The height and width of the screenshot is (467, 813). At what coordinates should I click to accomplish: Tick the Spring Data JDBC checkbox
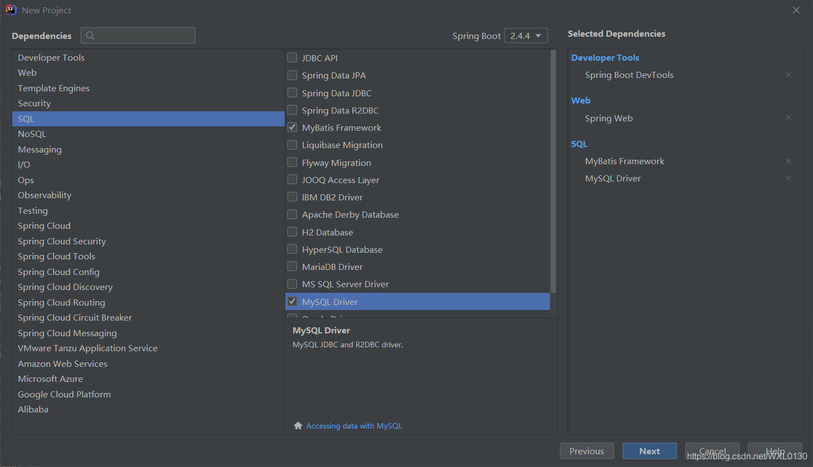(292, 92)
